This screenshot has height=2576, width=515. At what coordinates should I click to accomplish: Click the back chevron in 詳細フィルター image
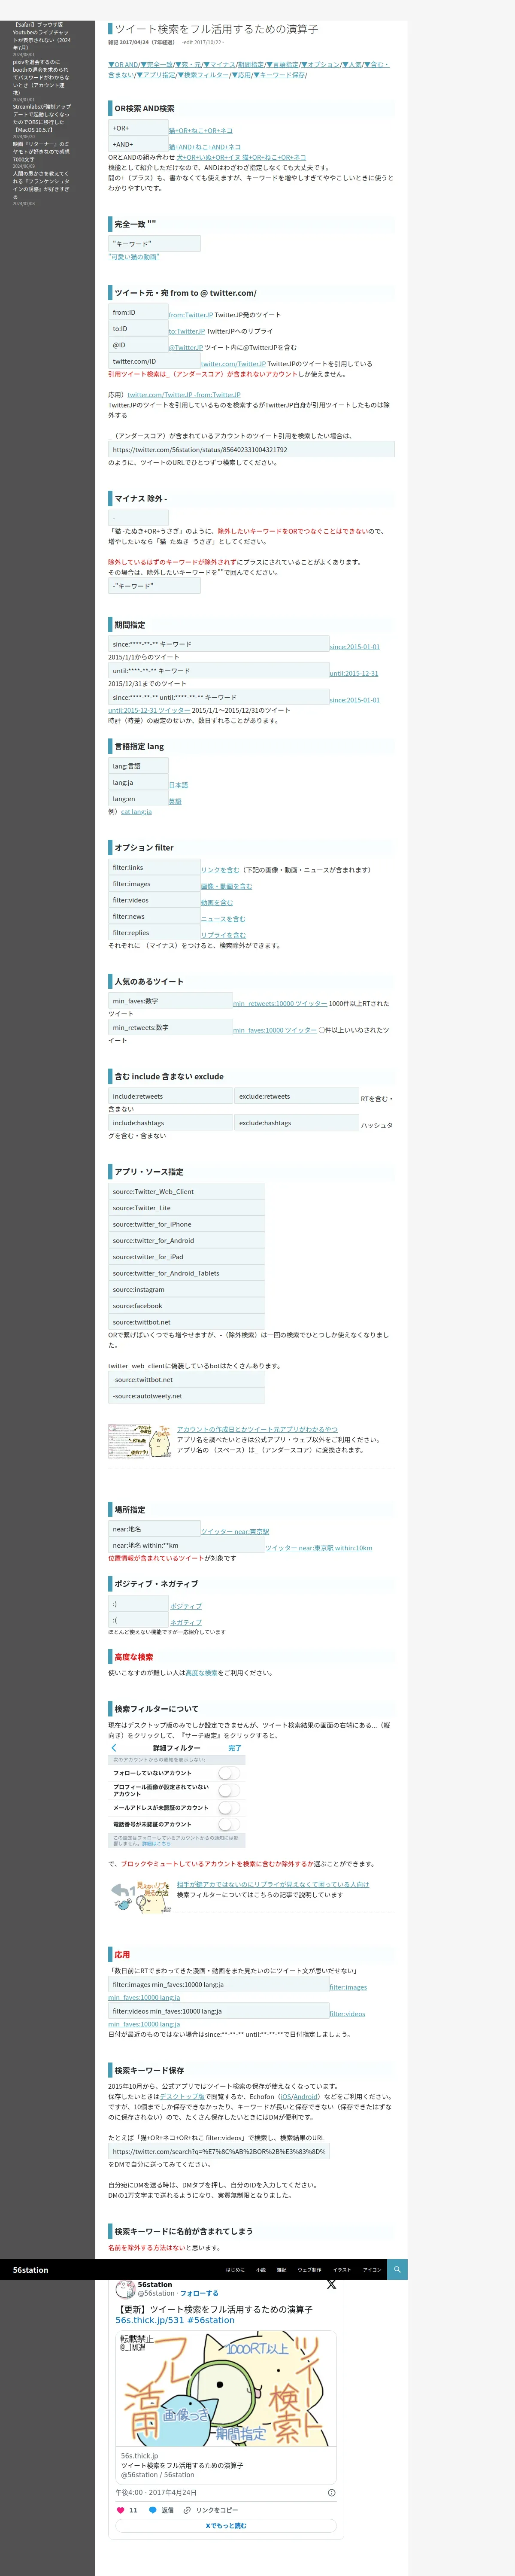pyautogui.click(x=114, y=1748)
